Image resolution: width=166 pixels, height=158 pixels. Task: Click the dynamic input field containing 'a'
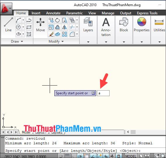pyautogui.click(x=103, y=93)
